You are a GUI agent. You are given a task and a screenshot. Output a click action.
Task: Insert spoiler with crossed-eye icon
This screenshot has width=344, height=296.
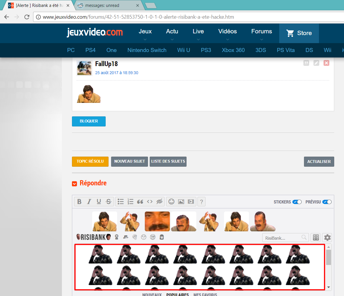(159, 201)
